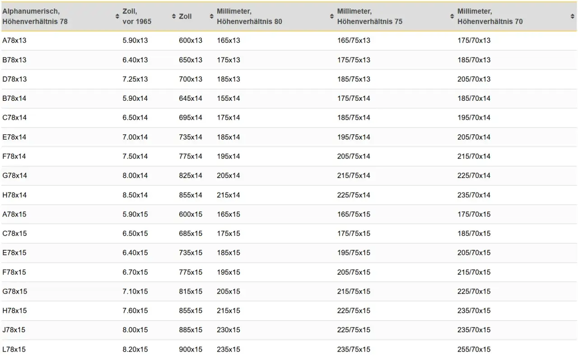Image resolution: width=578 pixels, height=357 pixels.
Task: Select the Millimeter Höhenverhältnis 70 header
Action: pyautogui.click(x=490, y=16)
